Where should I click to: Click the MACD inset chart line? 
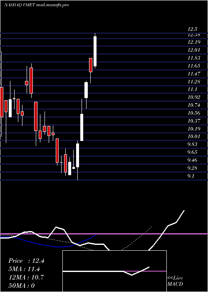(x=106, y=271)
